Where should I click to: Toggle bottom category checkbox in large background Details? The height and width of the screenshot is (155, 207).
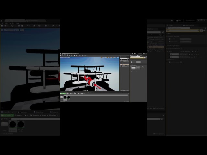(169, 62)
